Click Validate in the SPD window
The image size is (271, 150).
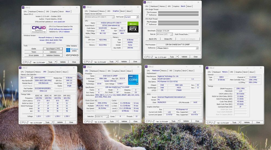(x=60, y=122)
